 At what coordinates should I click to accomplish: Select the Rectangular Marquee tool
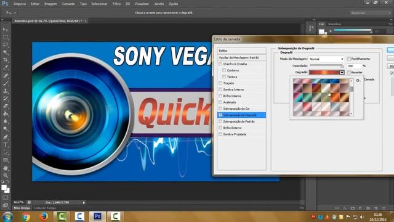click(x=6, y=37)
